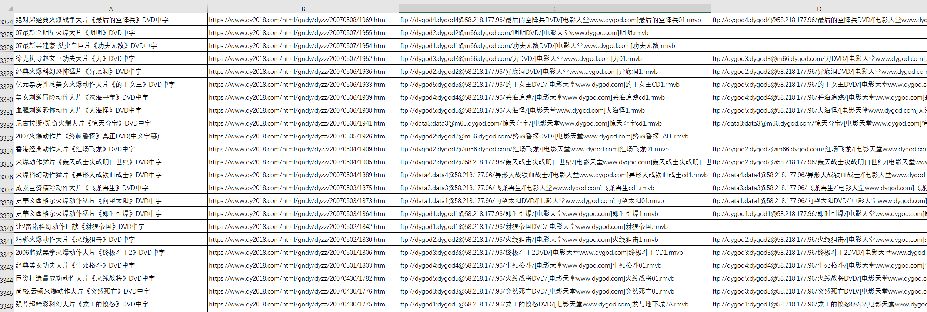Click cell with 《终棘警探》真正DVD title
The width and height of the screenshot is (927, 312).
click(111, 136)
